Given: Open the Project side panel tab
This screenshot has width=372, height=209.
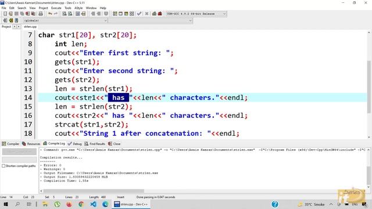Looking at the screenshot, I should [x=6, y=27].
